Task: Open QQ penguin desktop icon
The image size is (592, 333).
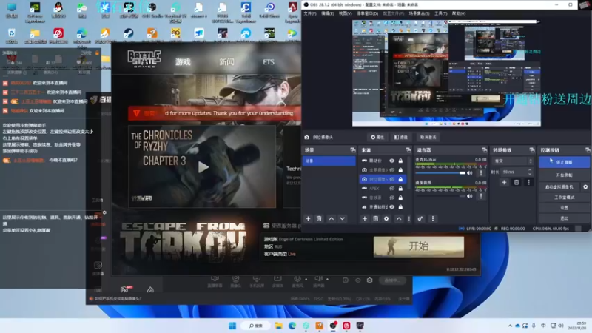Action: pyautogui.click(x=58, y=7)
